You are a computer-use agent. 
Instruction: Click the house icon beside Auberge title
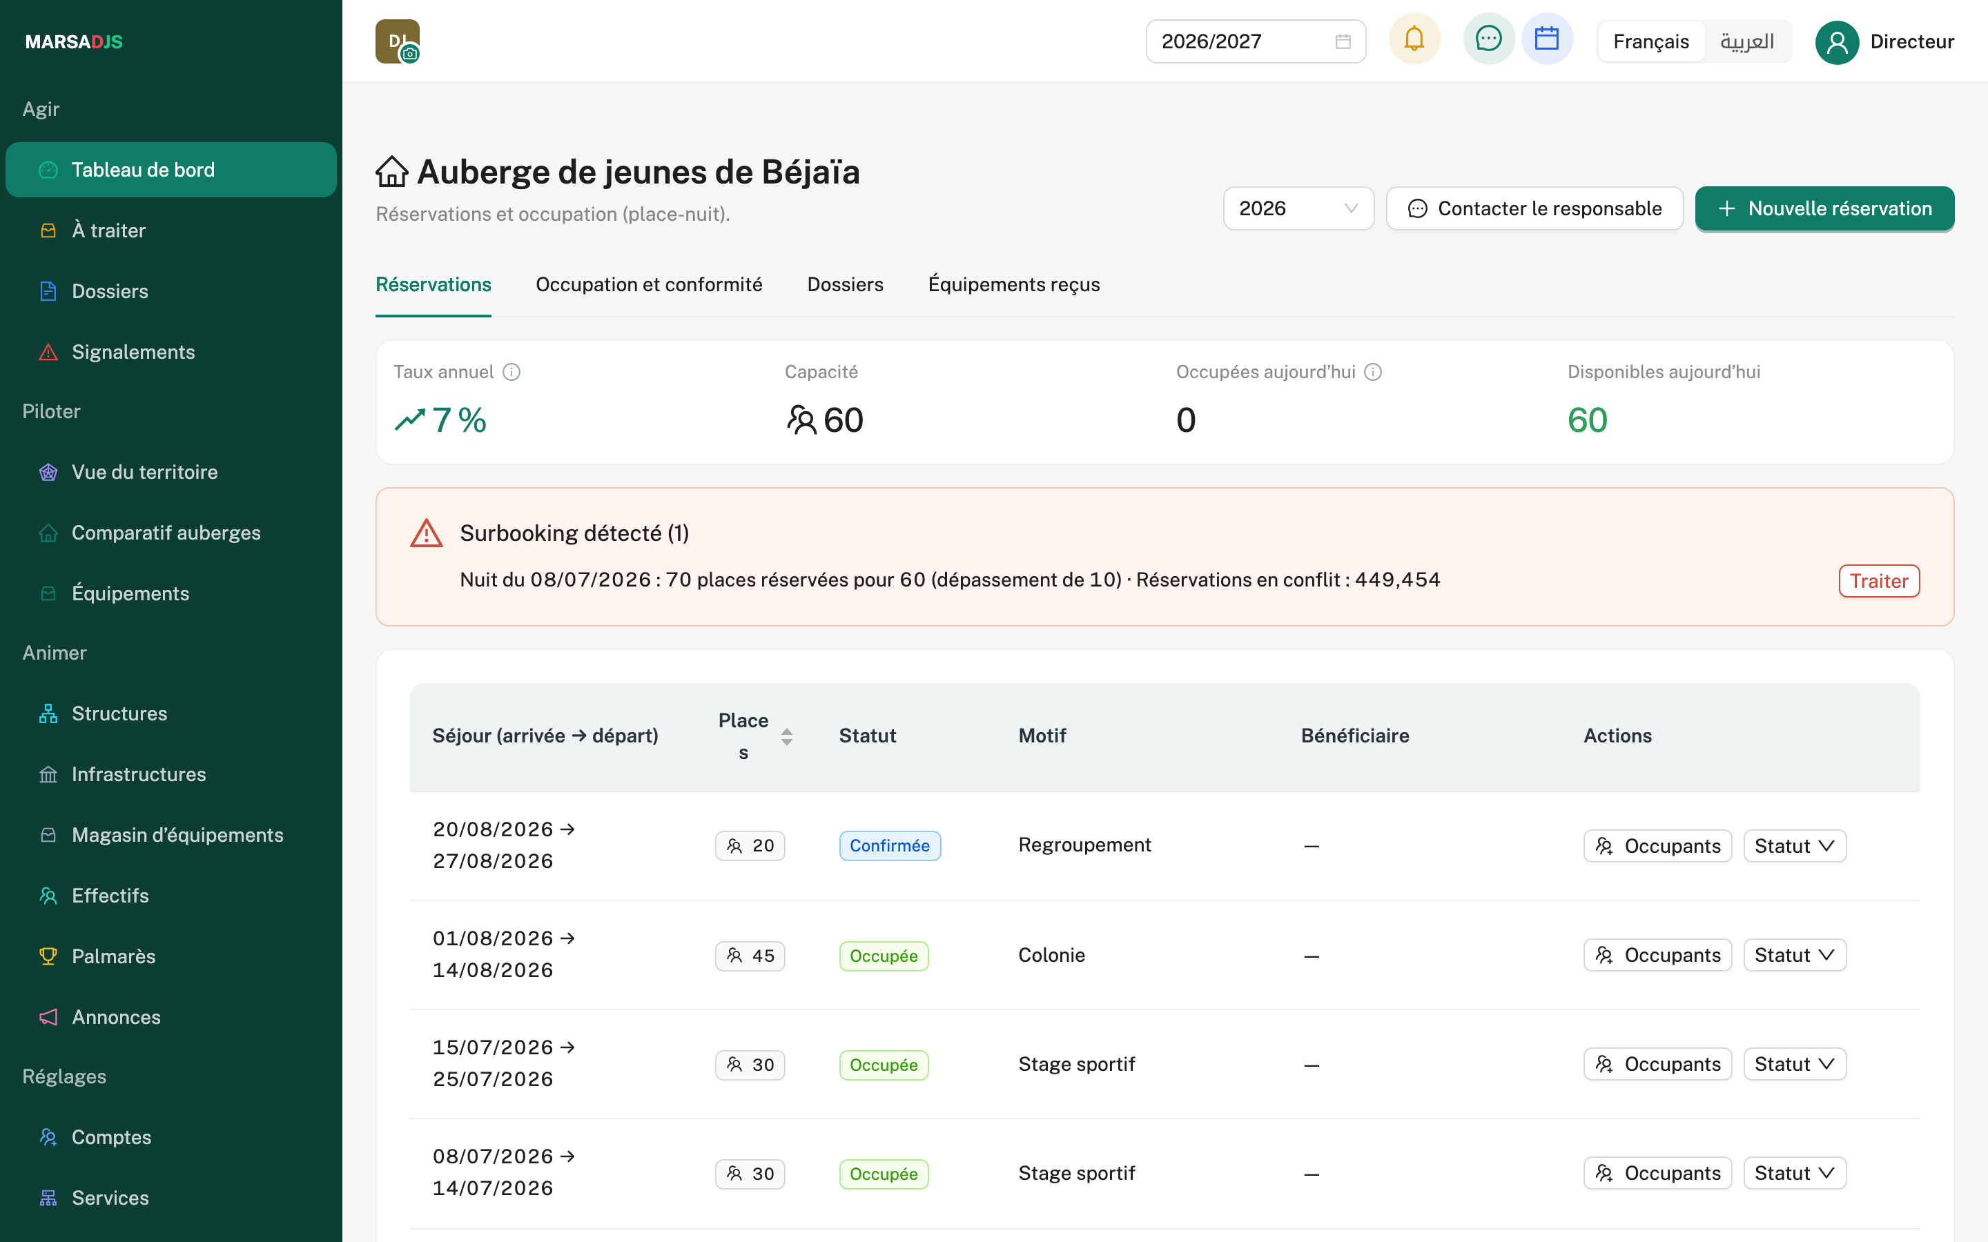[x=392, y=172]
